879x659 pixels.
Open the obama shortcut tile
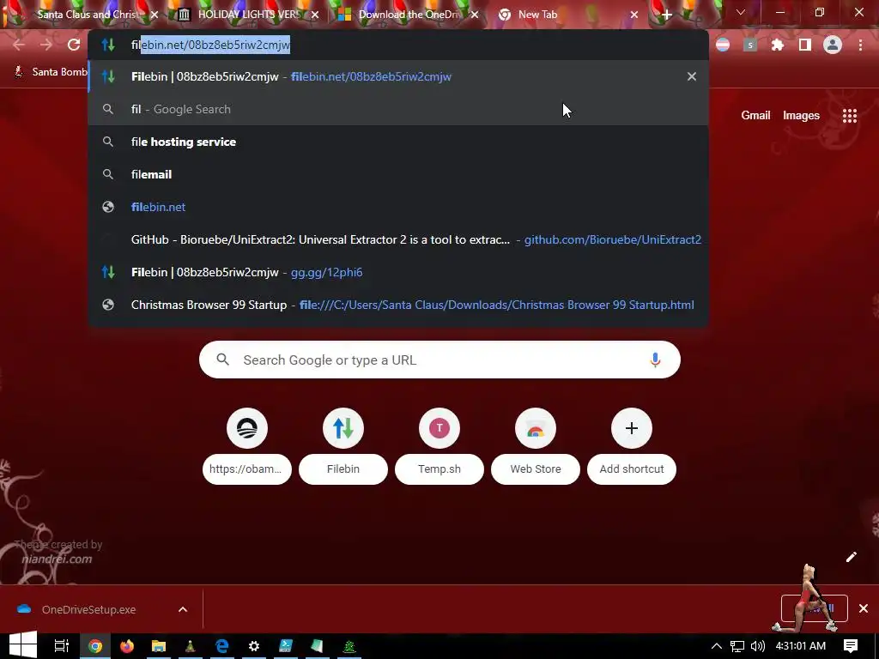point(247,445)
